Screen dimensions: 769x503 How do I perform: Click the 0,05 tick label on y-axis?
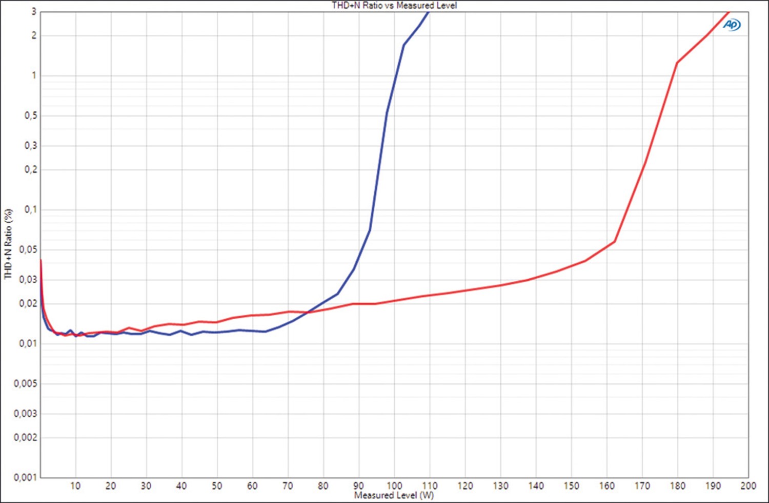pyautogui.click(x=28, y=249)
